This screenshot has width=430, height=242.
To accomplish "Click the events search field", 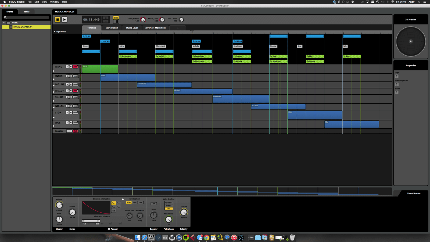I will click(26, 17).
